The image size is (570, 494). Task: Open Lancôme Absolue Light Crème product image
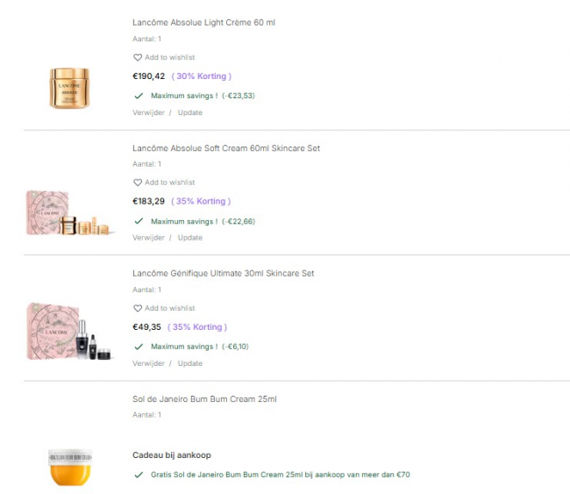(69, 87)
